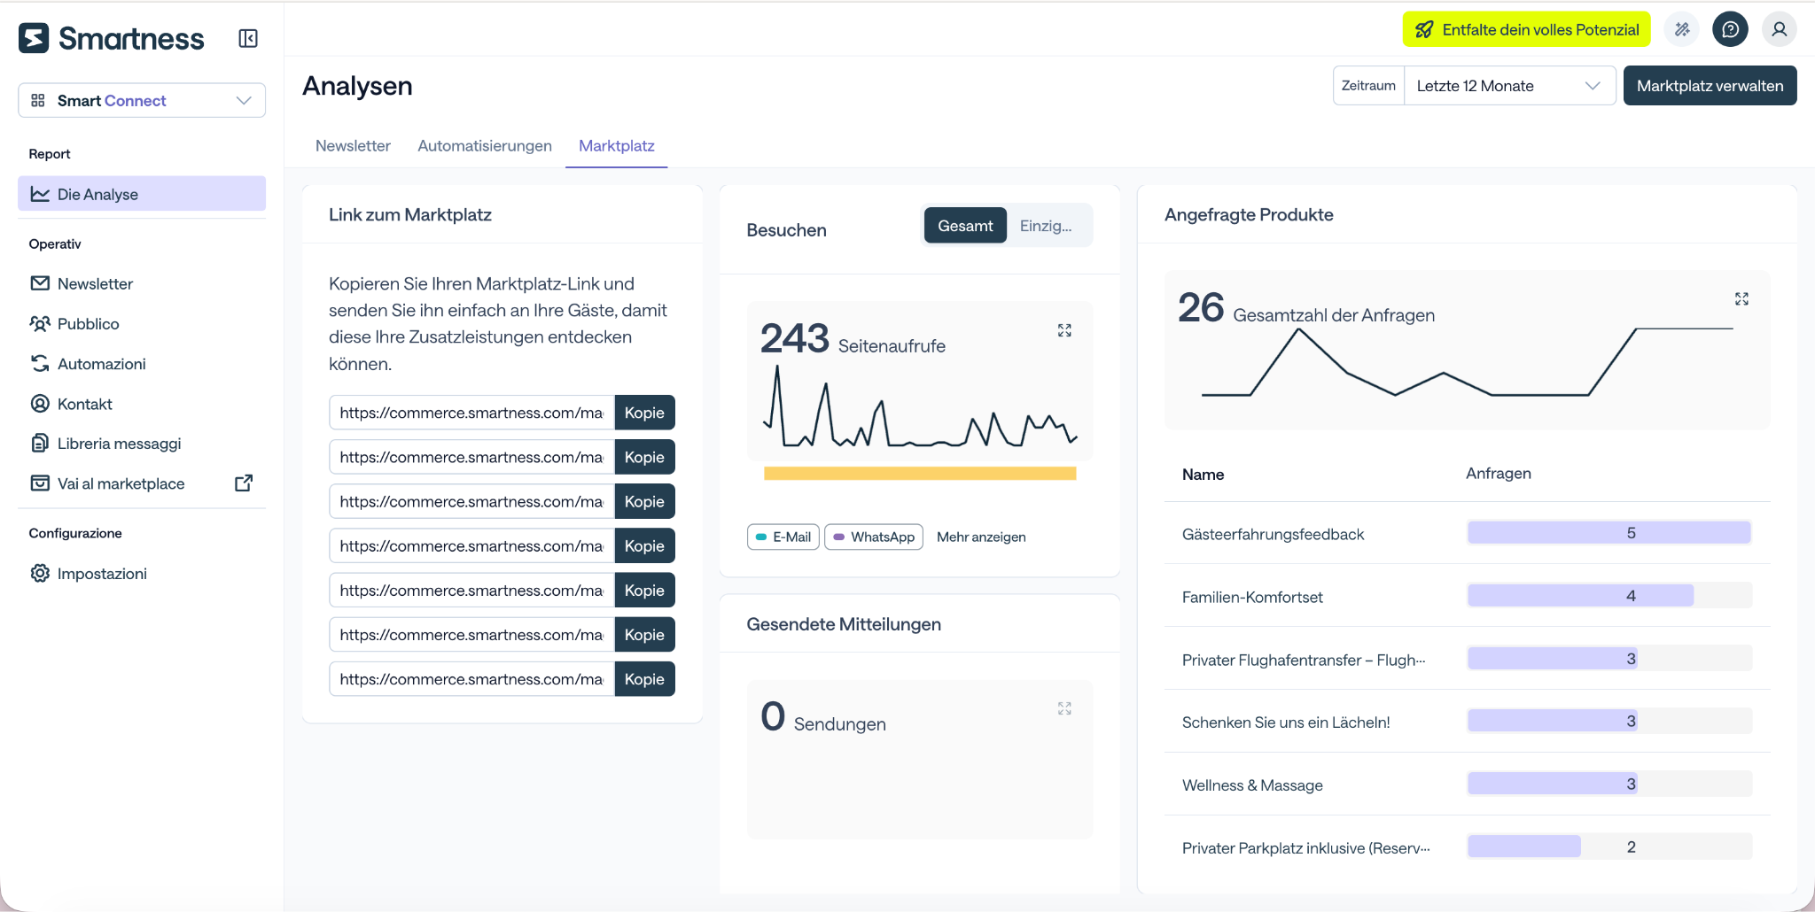Open the Smart Connect product dropdown
1815x912 pixels.
pyautogui.click(x=142, y=100)
